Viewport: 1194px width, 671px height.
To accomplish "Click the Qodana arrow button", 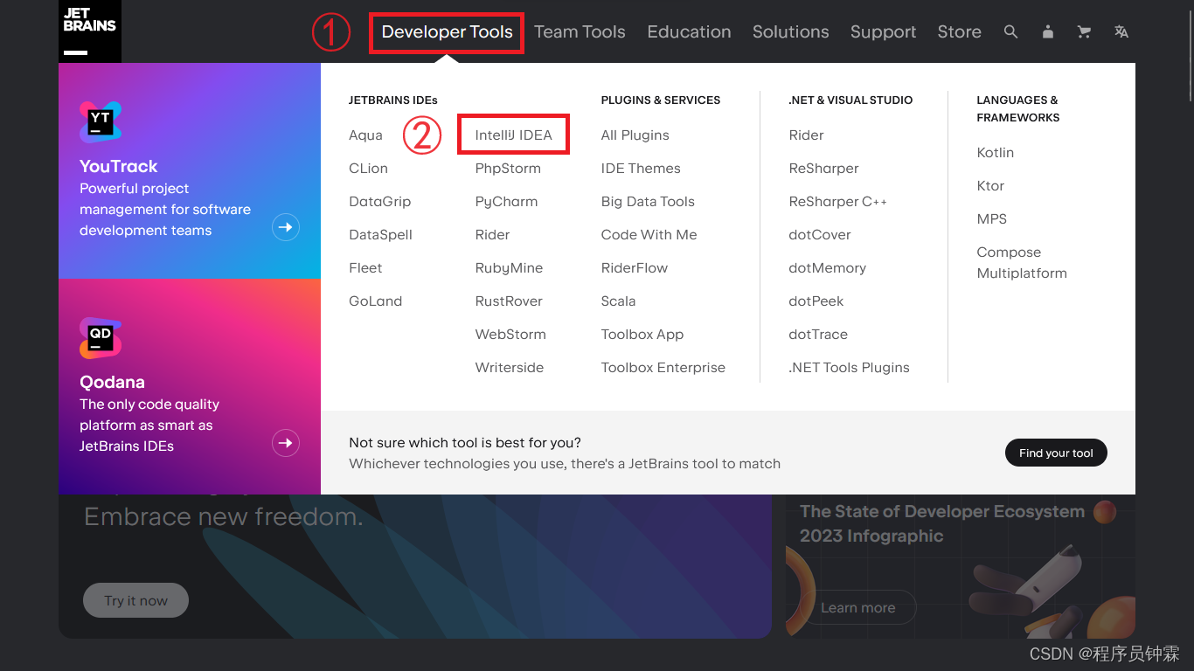I will 285,443.
